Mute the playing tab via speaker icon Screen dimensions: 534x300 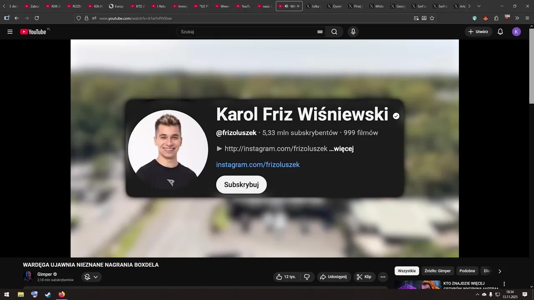click(x=286, y=6)
